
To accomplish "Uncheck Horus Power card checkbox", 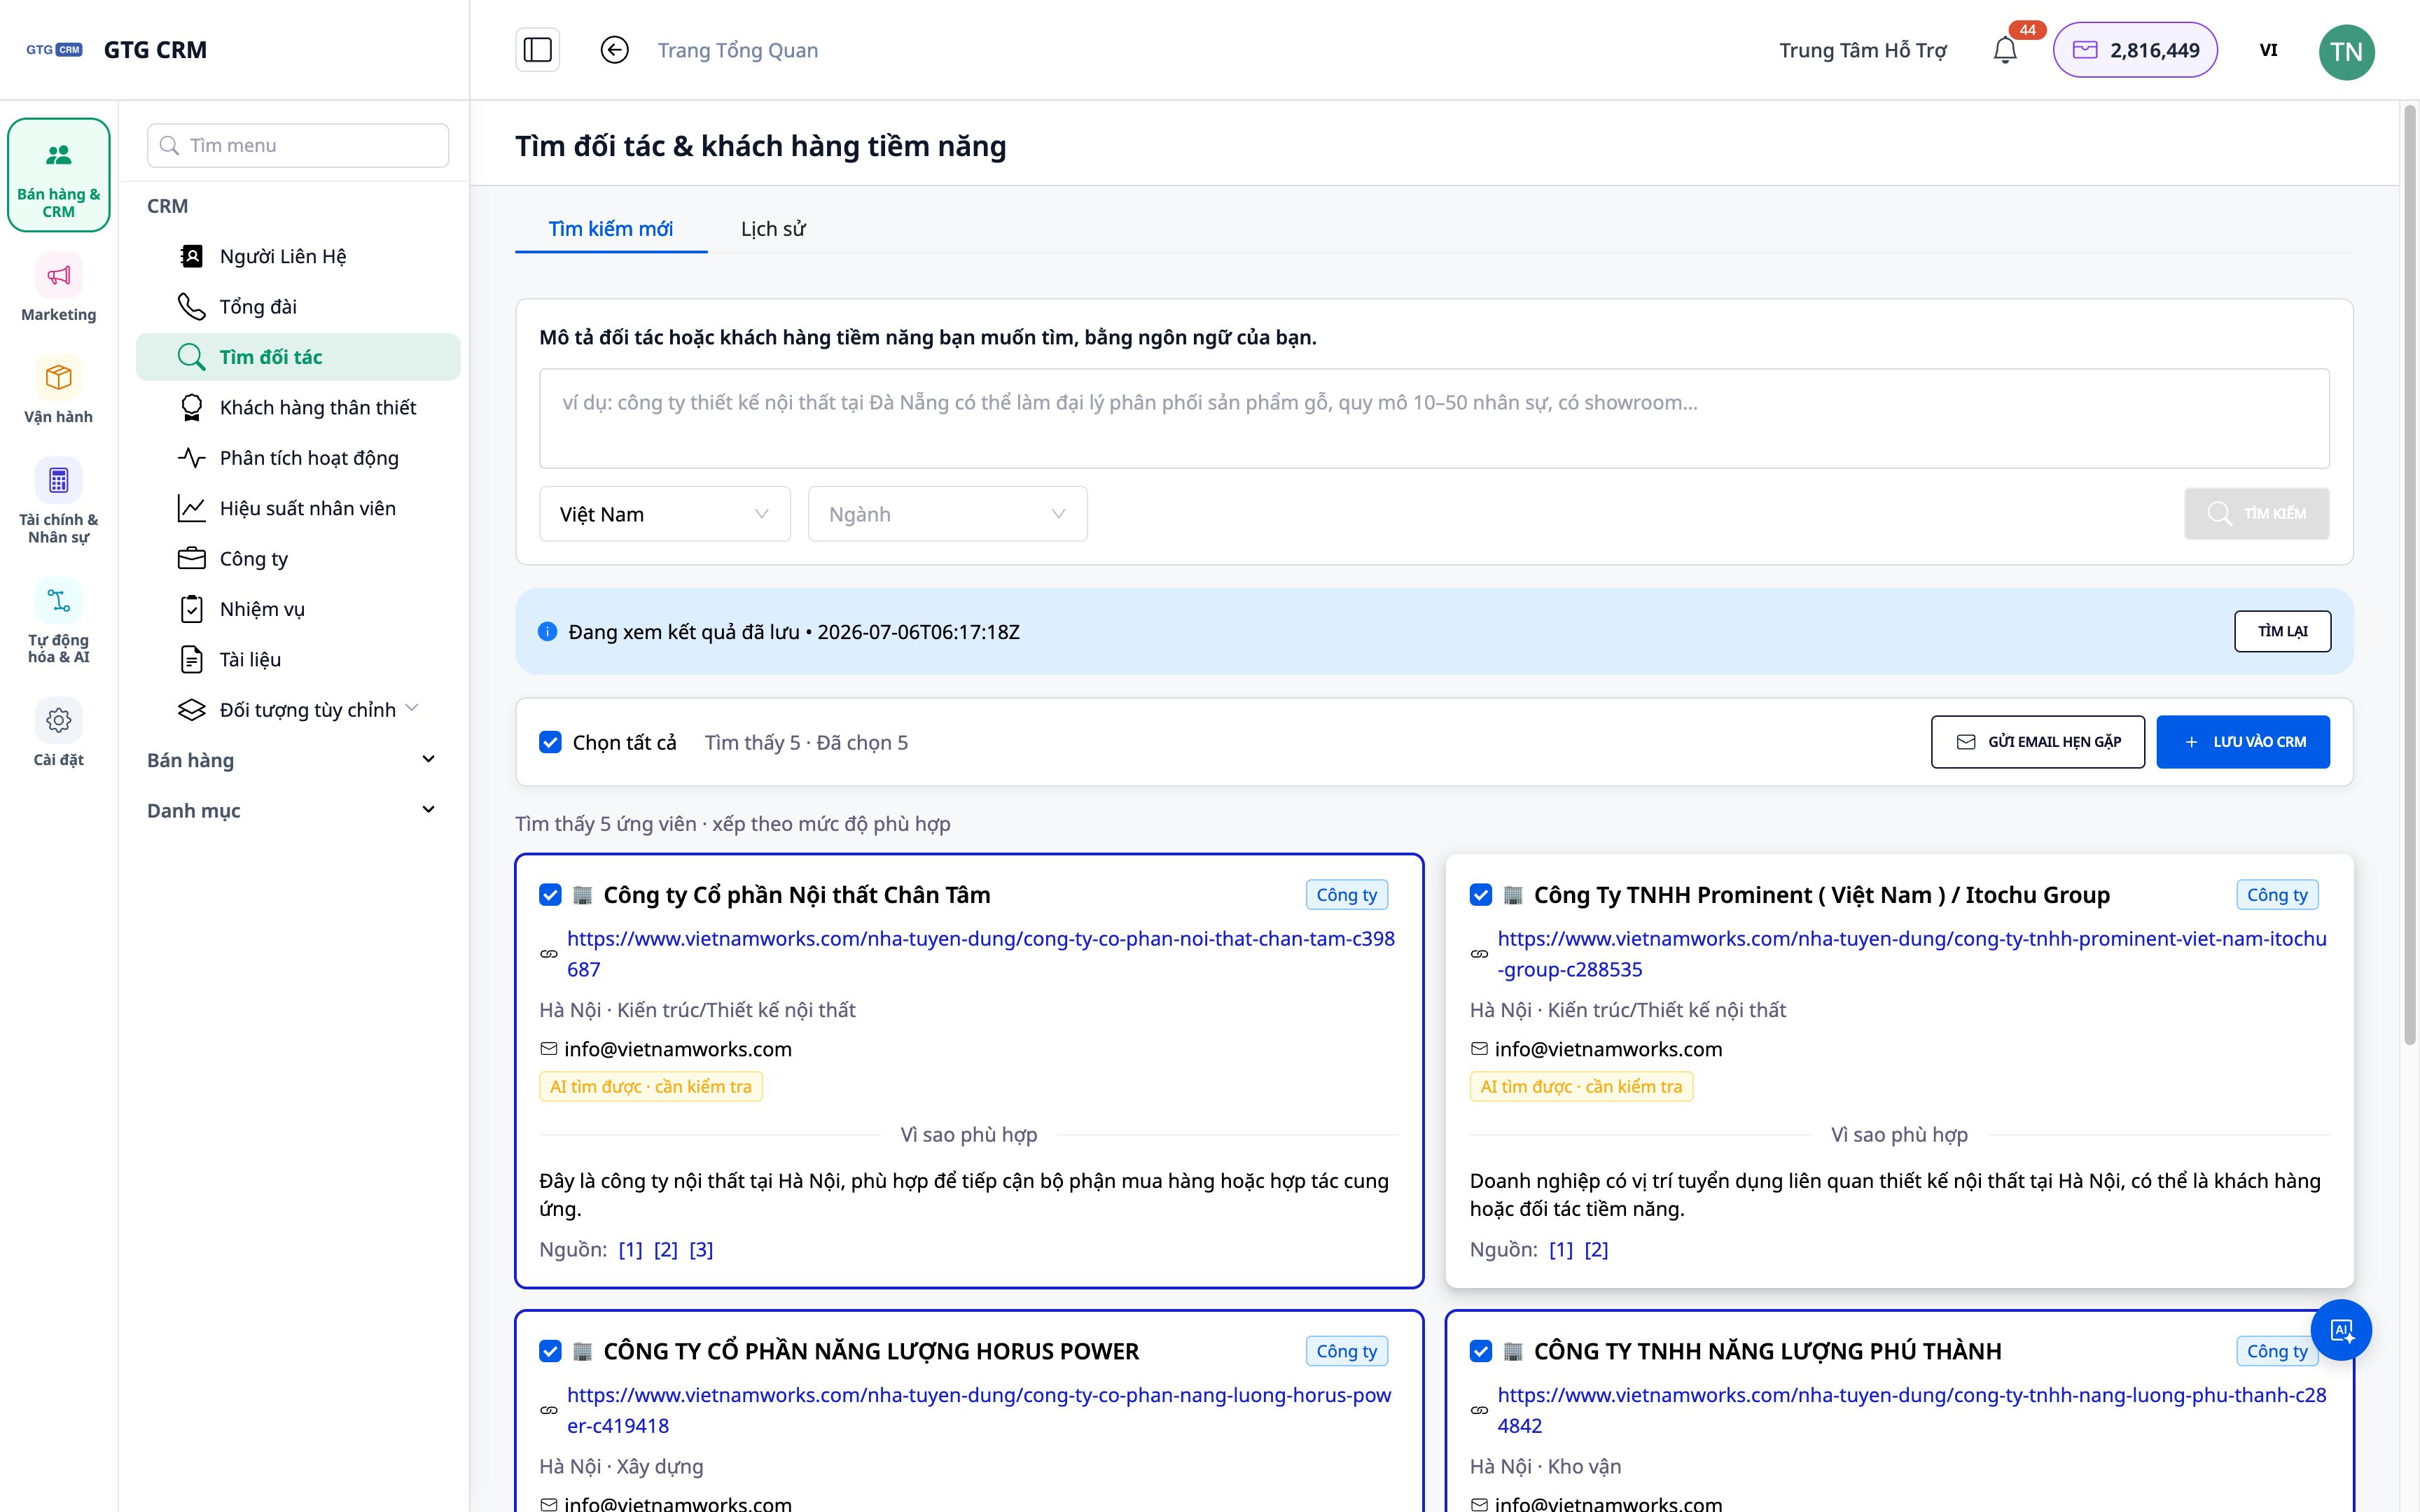I will [x=550, y=1351].
